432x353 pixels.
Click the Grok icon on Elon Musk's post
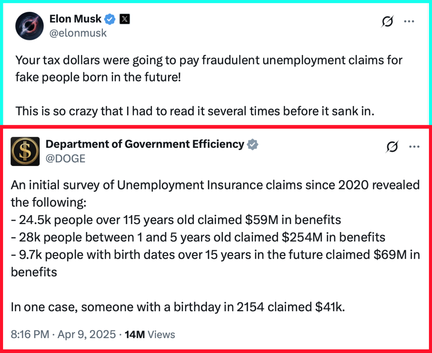pyautogui.click(x=387, y=21)
